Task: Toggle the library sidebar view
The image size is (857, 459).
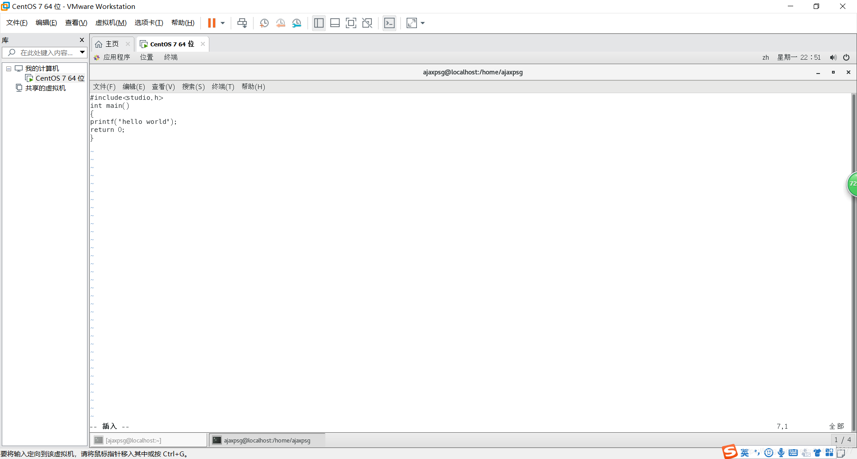Action: [319, 23]
